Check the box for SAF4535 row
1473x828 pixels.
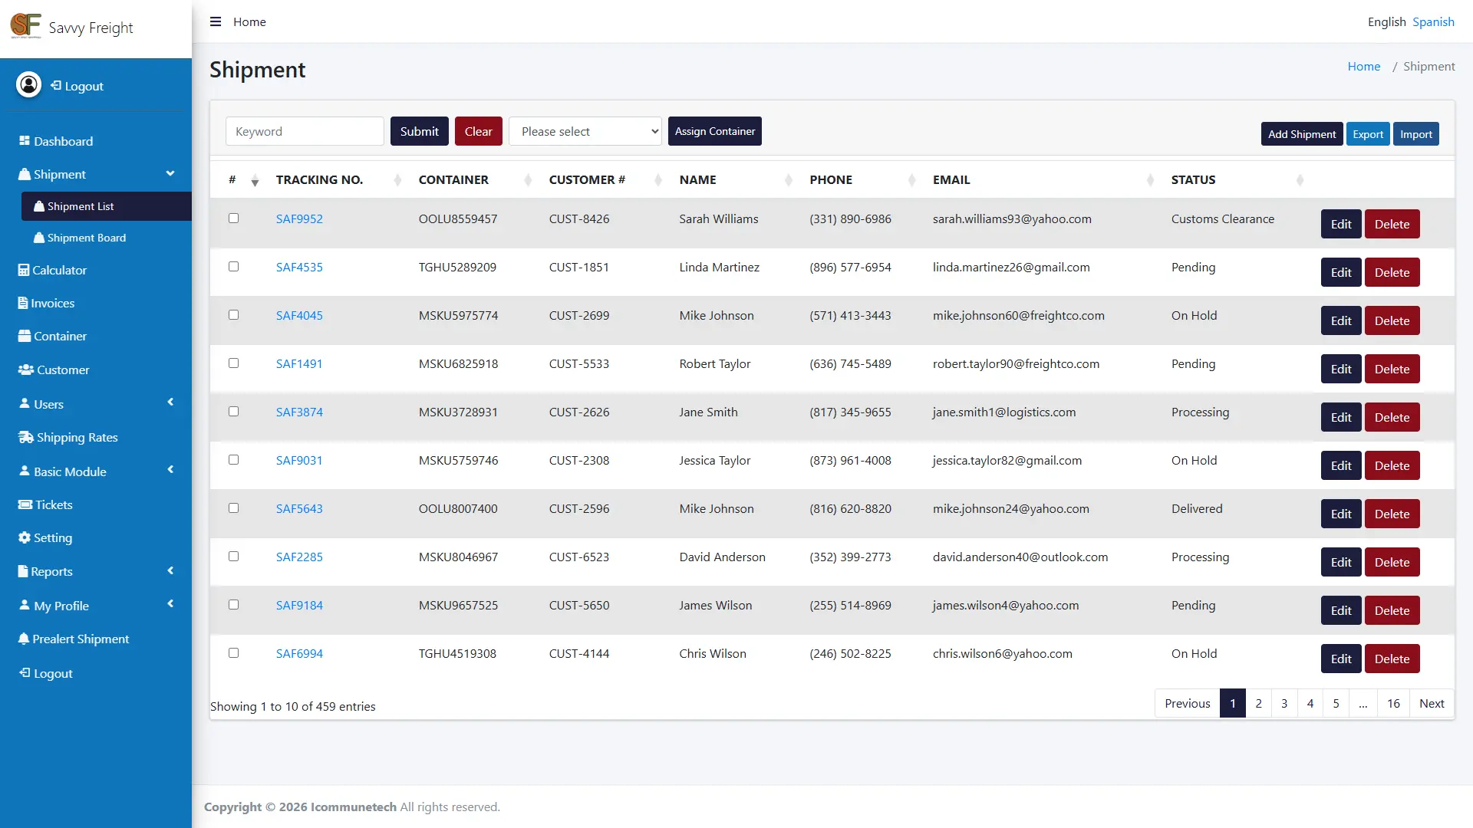(x=233, y=266)
